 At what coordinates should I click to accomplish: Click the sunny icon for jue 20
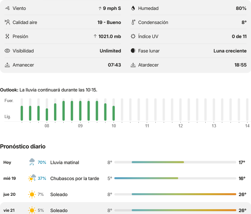32,194
